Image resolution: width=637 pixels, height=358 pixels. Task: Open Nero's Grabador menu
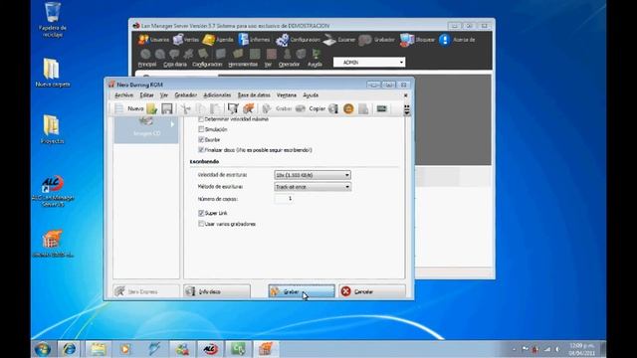coord(186,95)
